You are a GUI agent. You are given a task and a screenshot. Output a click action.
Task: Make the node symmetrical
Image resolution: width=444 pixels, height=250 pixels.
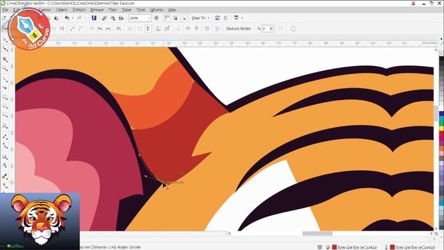(108, 28)
